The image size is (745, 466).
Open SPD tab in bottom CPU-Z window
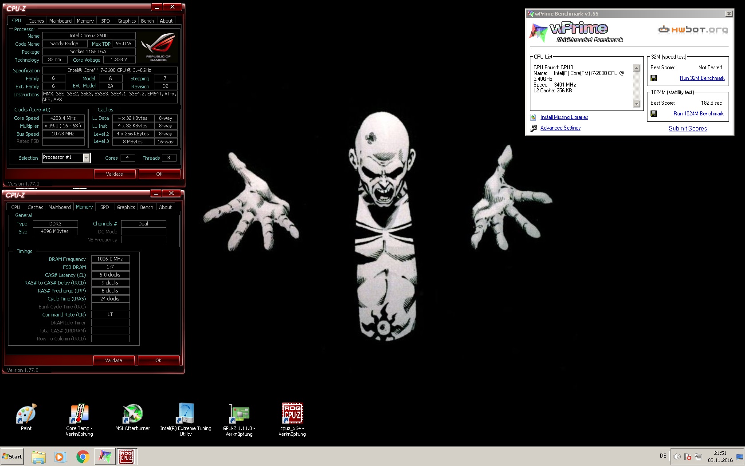tap(105, 207)
